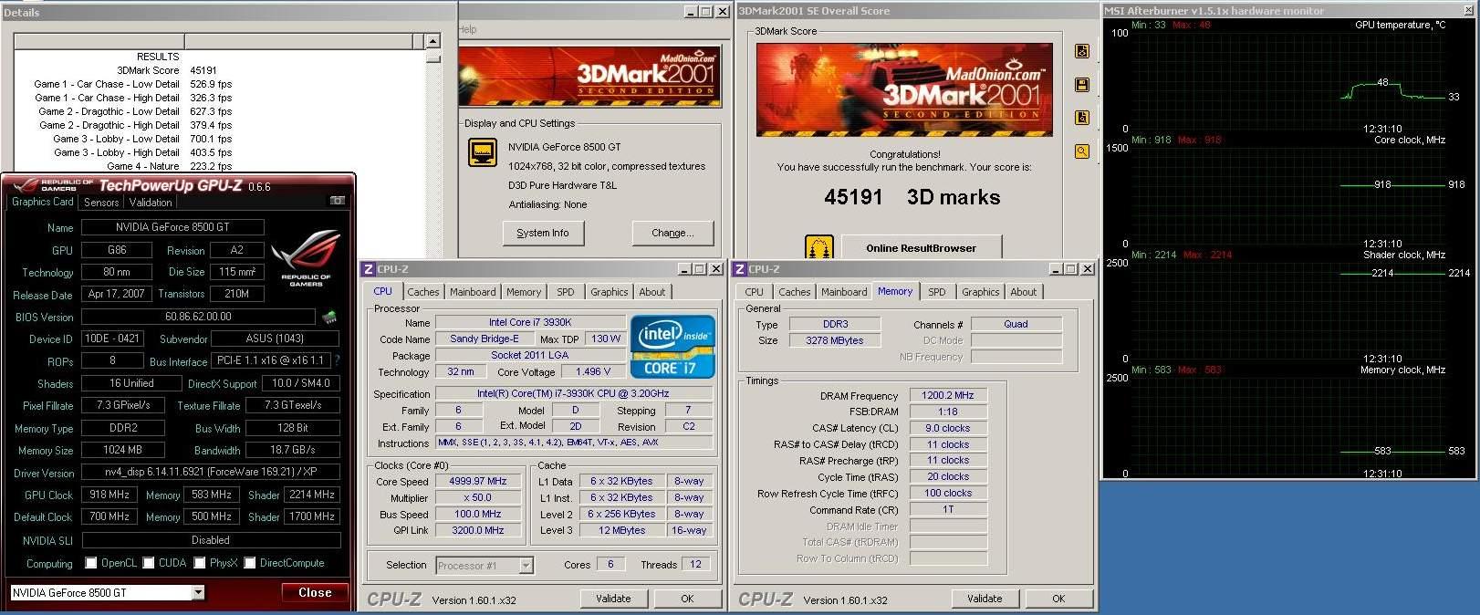Viewport: 1480px width, 615px height.
Task: Click the 3DMark2001 banner in the Overall Score window
Action: (x=904, y=89)
